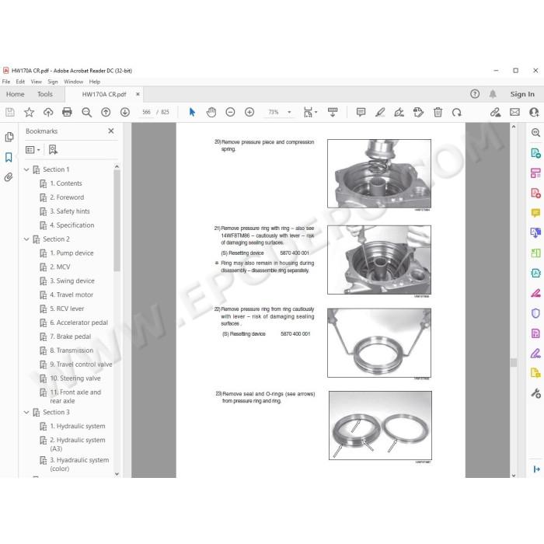This screenshot has height=544, width=544.
Task: Open the 10. Steering valve bookmark
Action: [75, 378]
